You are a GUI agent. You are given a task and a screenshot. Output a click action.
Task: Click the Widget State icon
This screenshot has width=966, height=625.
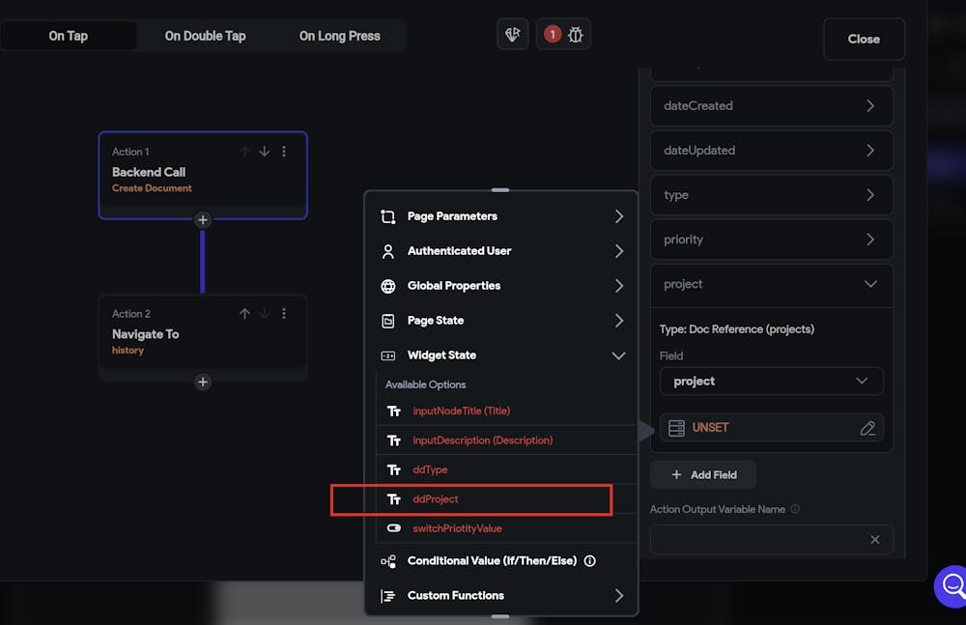tap(388, 355)
